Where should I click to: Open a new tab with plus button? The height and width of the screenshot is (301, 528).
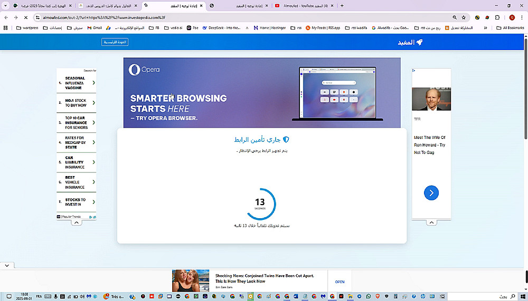tap(342, 6)
